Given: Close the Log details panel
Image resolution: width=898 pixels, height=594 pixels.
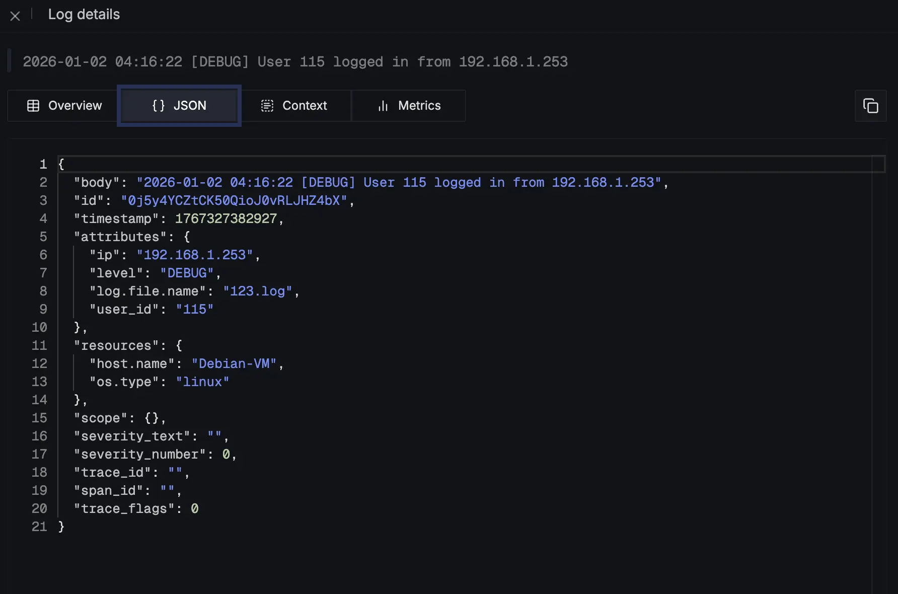Looking at the screenshot, I should coord(15,16).
